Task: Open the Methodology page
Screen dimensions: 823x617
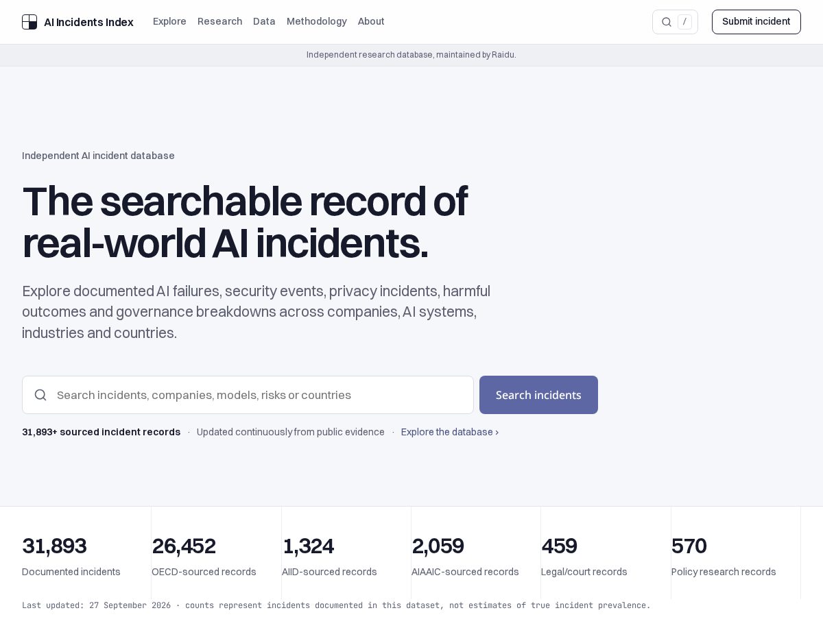Action: [x=317, y=21]
